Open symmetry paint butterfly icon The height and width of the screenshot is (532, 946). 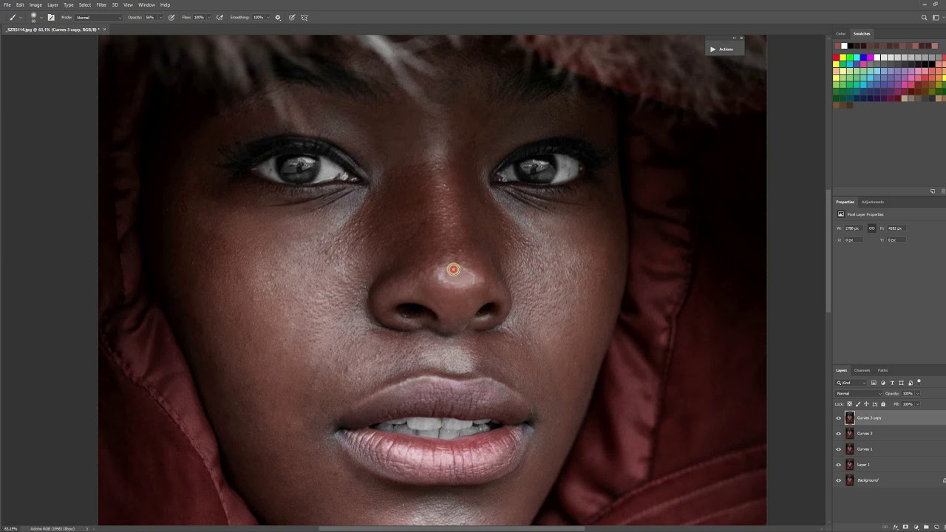(304, 17)
